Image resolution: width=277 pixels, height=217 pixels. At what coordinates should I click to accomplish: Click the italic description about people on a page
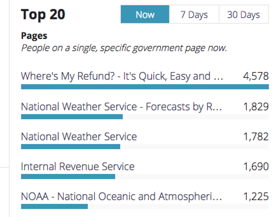[x=124, y=48]
